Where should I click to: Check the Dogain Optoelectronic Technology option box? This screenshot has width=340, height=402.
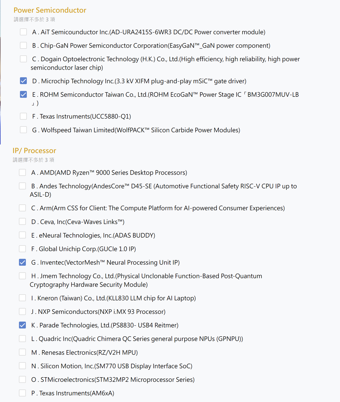point(23,59)
